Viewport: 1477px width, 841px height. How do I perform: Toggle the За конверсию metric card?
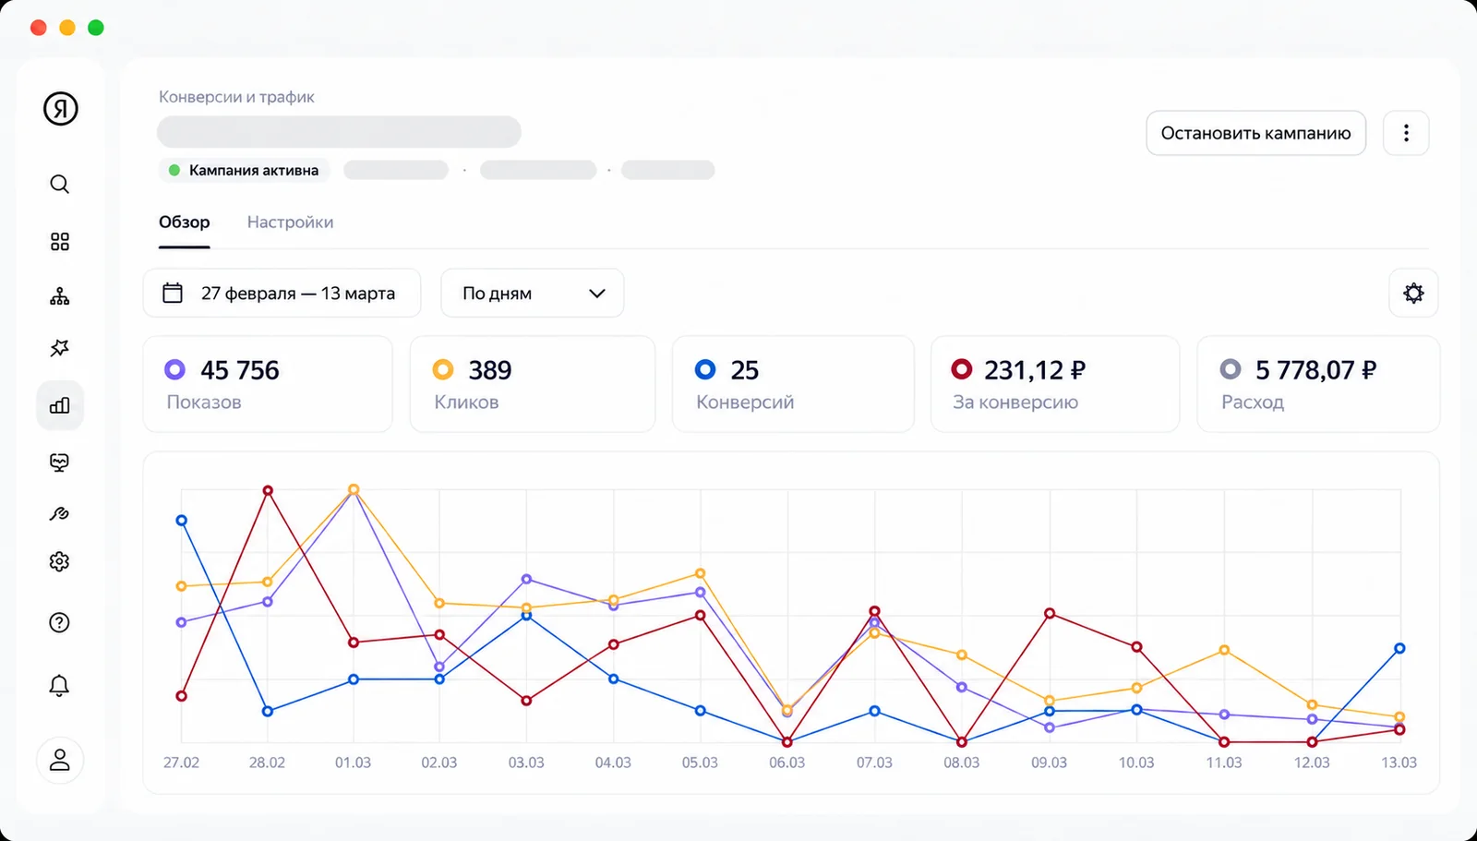pyautogui.click(x=1055, y=384)
